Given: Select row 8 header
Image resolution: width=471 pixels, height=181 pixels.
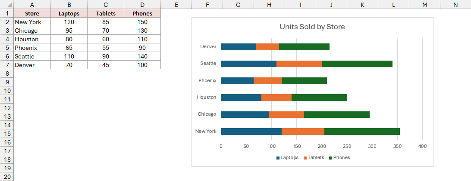Looking at the screenshot, I should tap(6, 73).
